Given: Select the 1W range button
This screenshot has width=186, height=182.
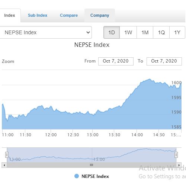Looking at the screenshot, I should [128, 32].
